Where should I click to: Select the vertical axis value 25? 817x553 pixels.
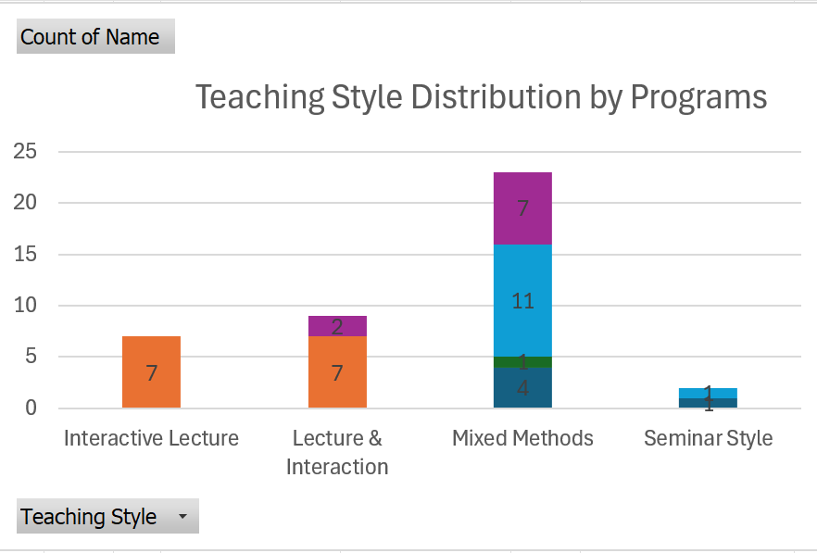(x=25, y=151)
